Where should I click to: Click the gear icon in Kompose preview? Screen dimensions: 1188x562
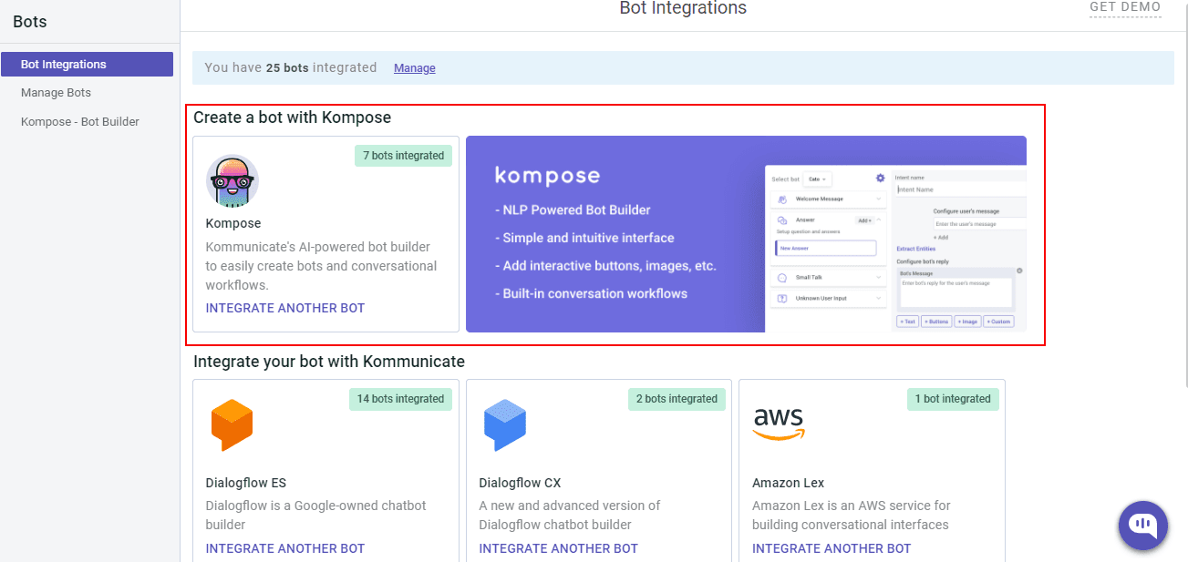pos(880,179)
